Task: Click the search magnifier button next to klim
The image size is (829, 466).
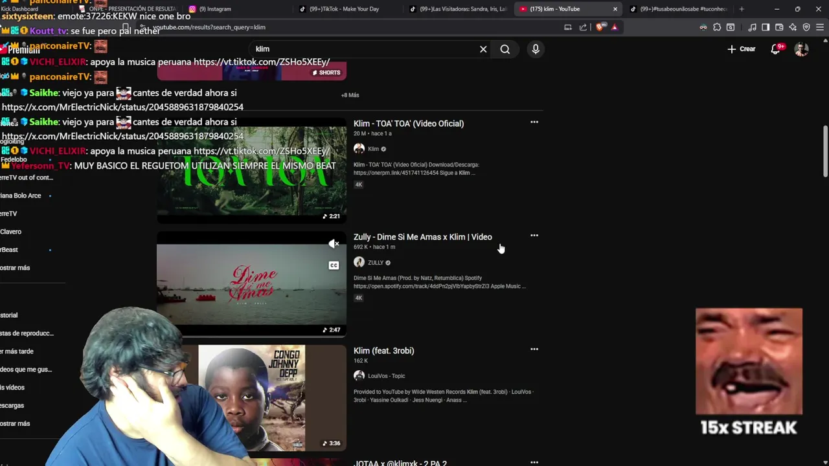Action: pos(505,49)
